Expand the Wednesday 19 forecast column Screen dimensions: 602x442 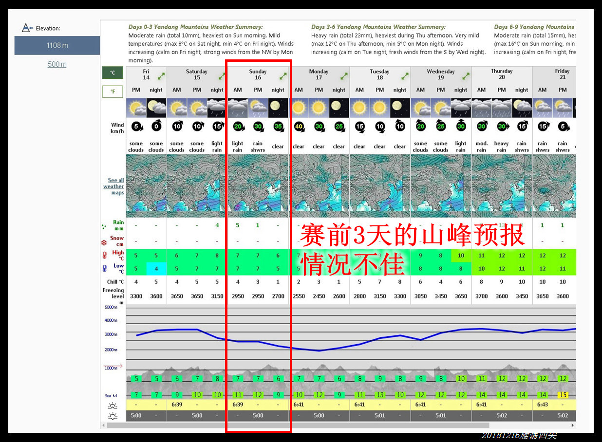466,76
